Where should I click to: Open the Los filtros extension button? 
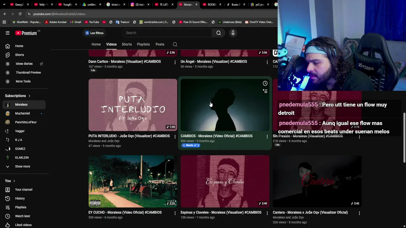95,33
